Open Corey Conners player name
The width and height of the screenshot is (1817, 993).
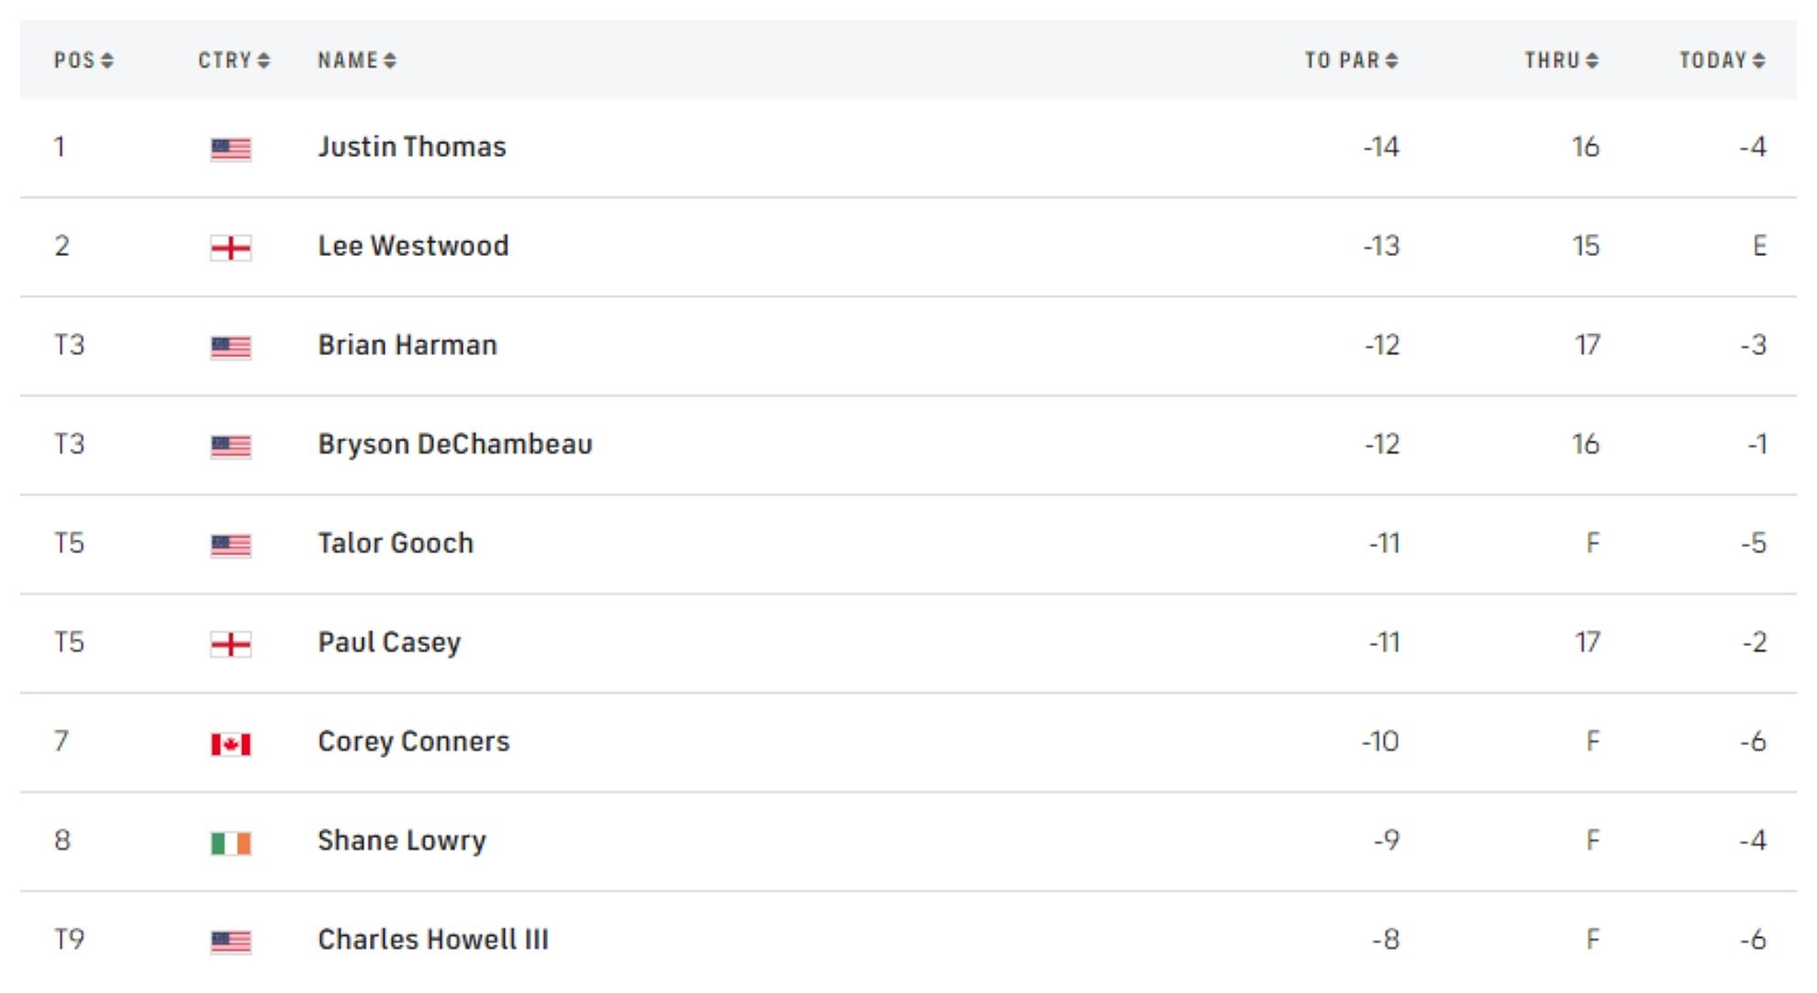point(414,742)
